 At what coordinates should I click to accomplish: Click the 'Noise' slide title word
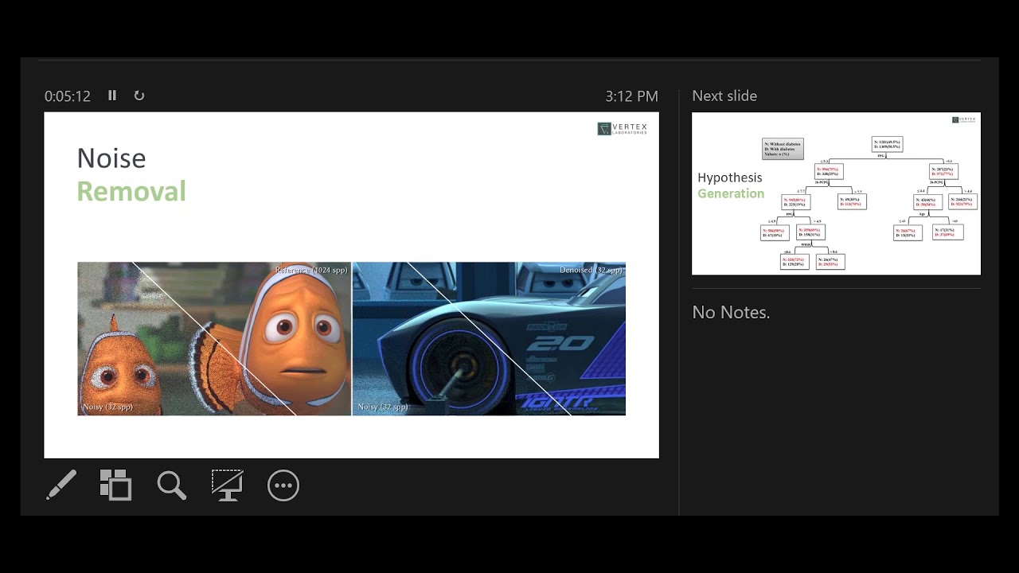point(111,158)
